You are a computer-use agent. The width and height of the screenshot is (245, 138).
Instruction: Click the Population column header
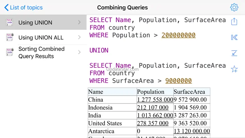155,92
